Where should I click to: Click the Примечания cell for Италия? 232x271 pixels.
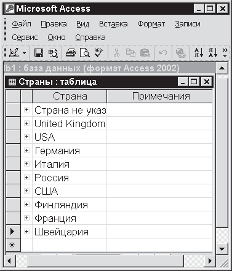pos(159,164)
